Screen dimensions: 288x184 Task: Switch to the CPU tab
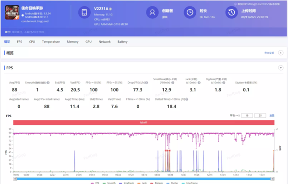[32, 42]
